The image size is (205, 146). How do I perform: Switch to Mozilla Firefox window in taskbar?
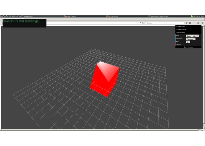112,16
